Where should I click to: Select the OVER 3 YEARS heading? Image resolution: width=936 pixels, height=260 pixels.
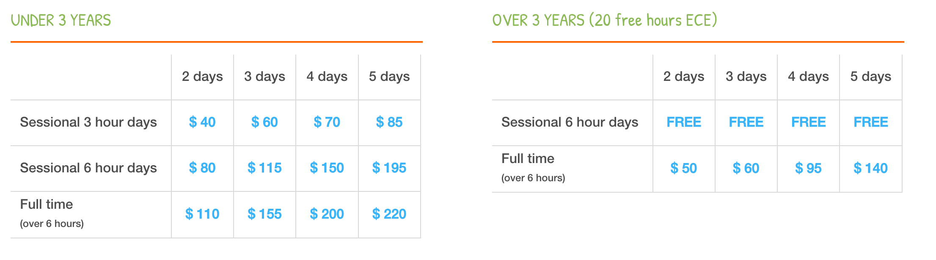605,20
